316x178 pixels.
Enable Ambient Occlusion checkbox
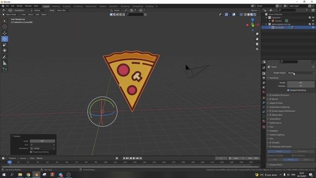point(271,95)
